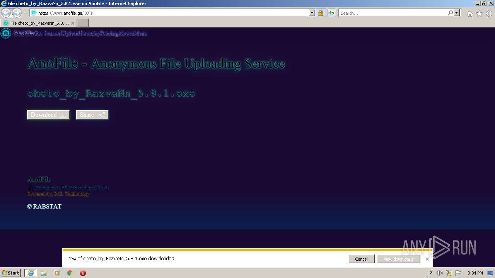Open Google Chrome from taskbar
Screen dimensions: 495x278
pyautogui.click(x=70, y=273)
